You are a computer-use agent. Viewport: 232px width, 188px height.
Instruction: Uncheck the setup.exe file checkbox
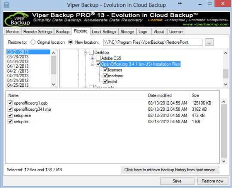[x=10, y=115]
